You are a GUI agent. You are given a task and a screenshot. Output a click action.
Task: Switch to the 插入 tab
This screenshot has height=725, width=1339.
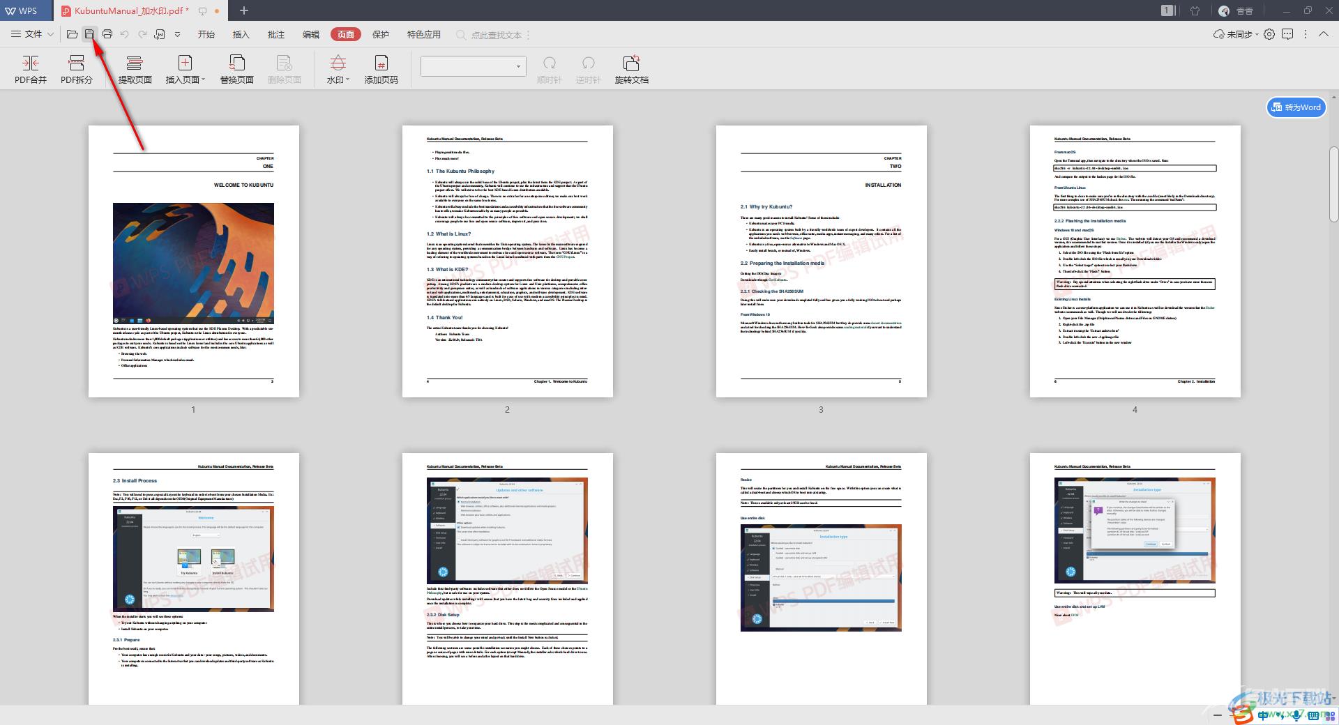(x=241, y=34)
